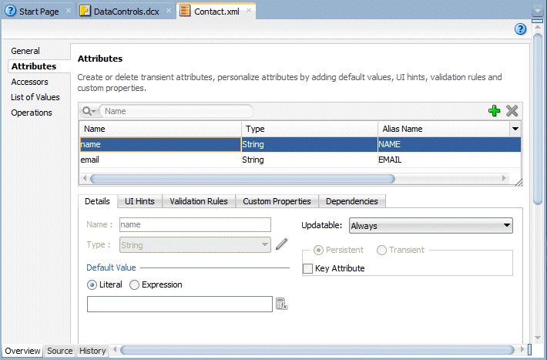Screen dimensions: 547x360
Task: Select the Details tab
Action: (97, 201)
